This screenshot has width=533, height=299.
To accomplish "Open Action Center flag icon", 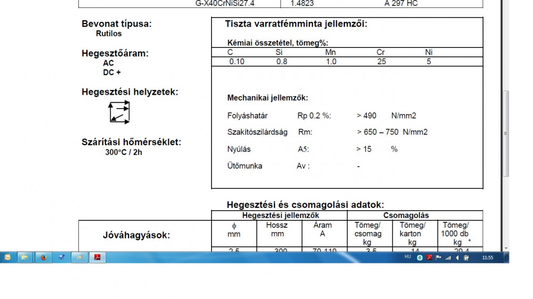I will pos(439,258).
